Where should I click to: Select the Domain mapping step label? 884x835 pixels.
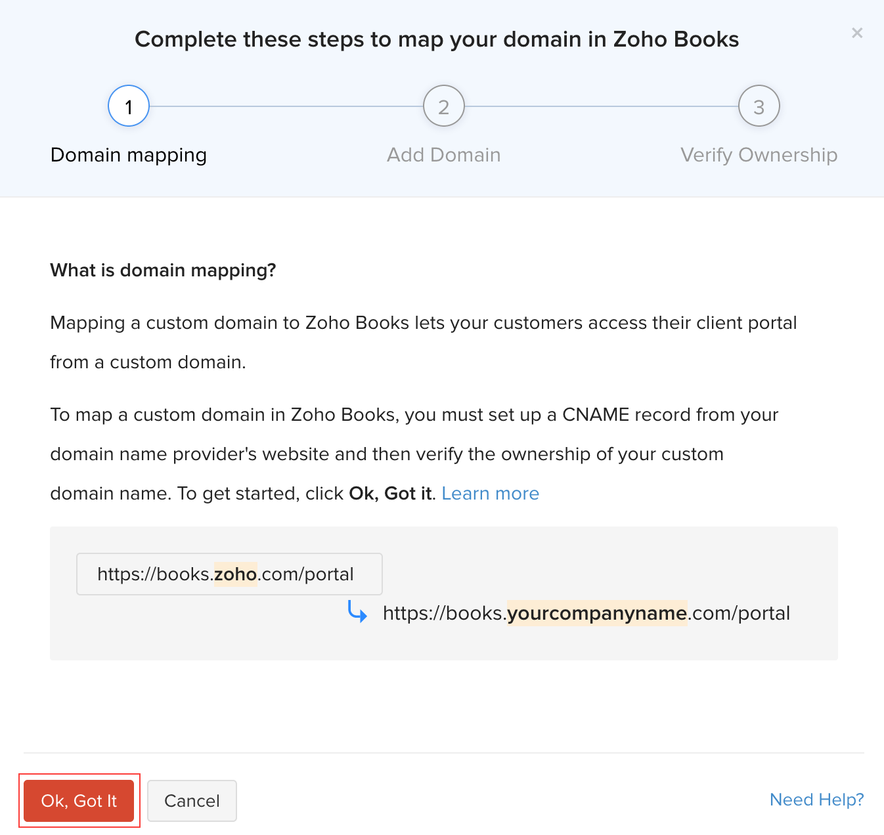point(128,155)
